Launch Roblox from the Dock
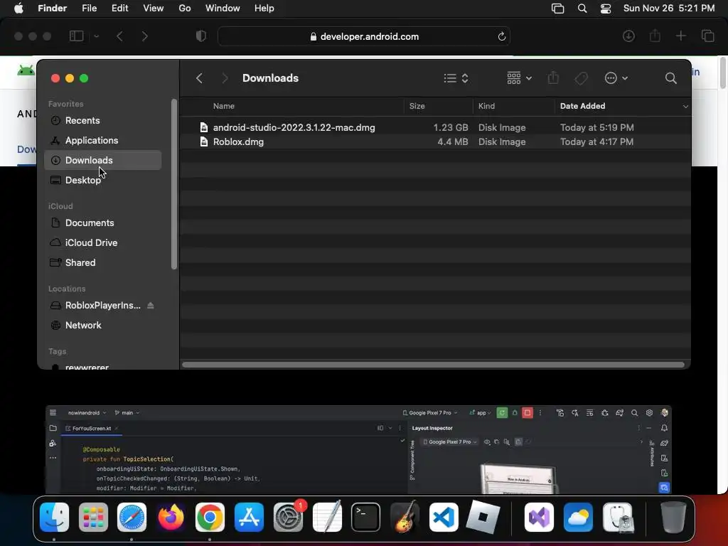 coord(483,517)
